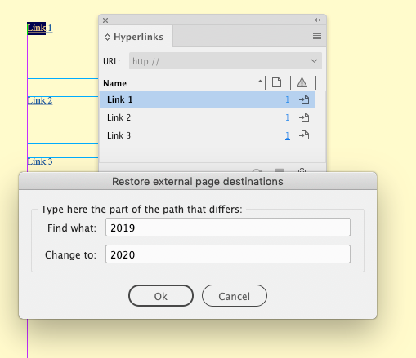Click the go-to-destination icon for Link 3
Image resolution: width=416 pixels, height=358 pixels.
click(304, 135)
